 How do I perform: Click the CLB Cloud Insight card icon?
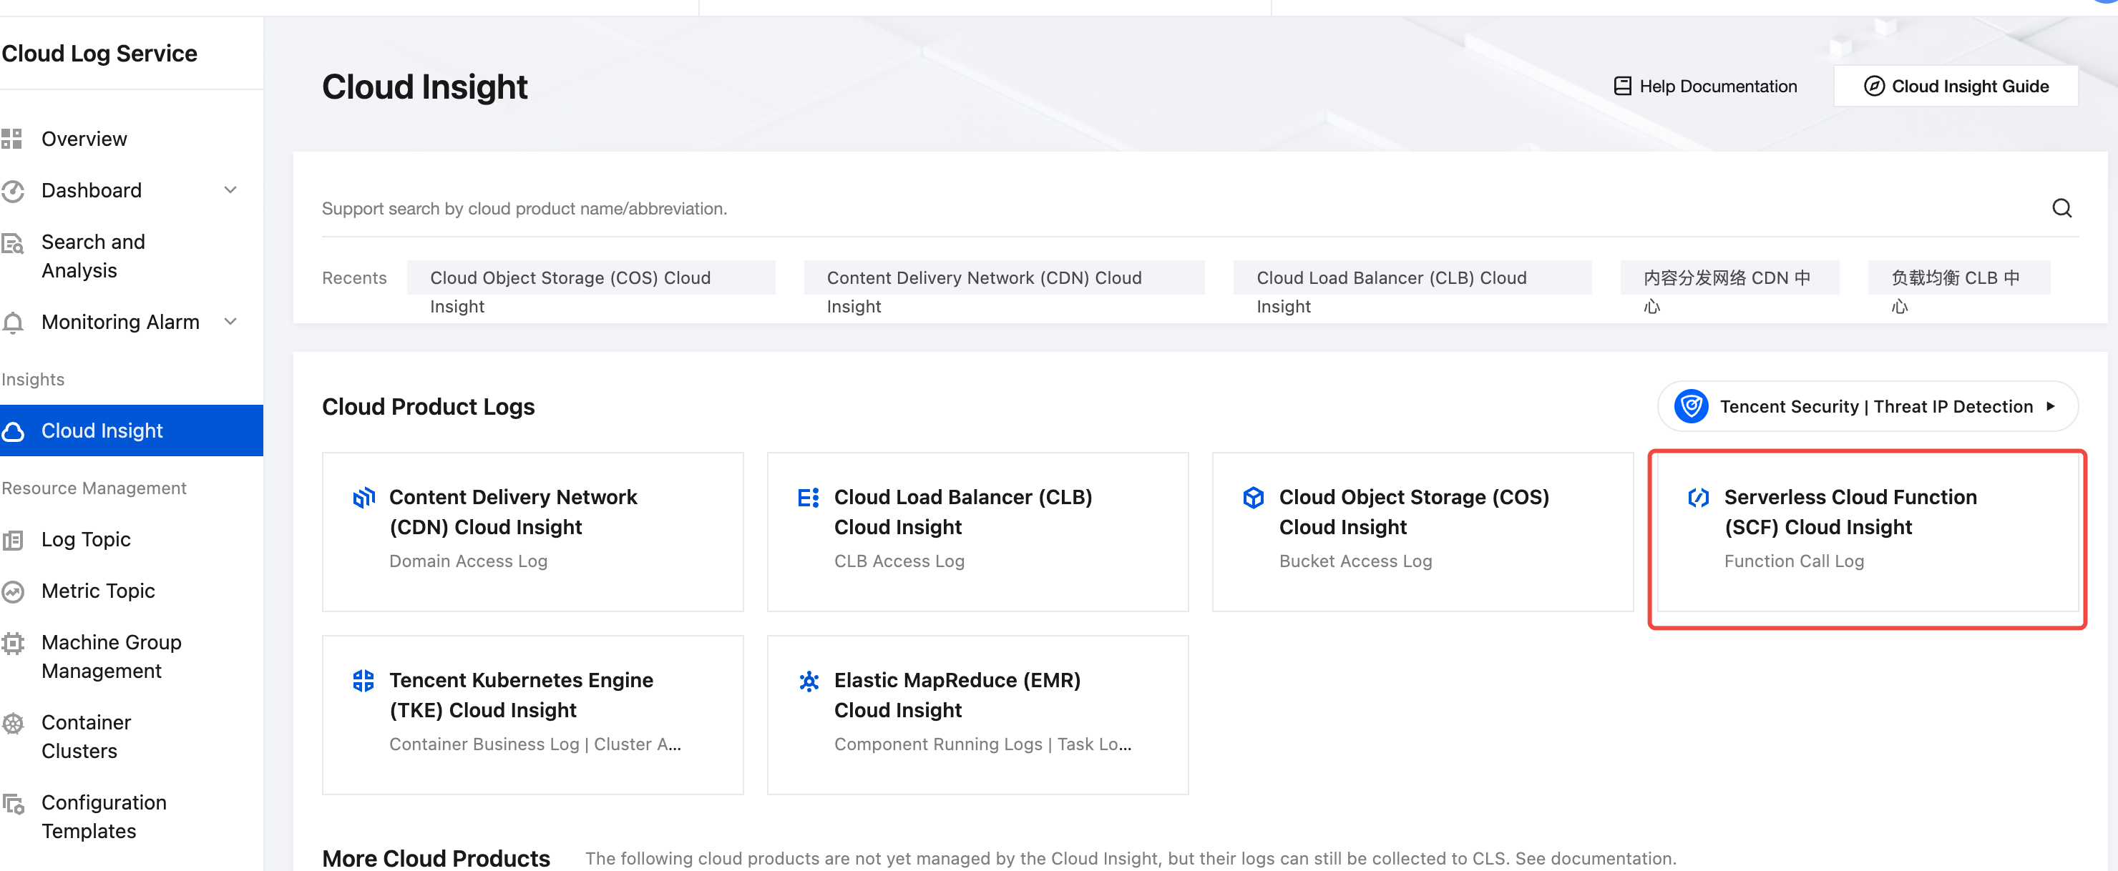809,497
